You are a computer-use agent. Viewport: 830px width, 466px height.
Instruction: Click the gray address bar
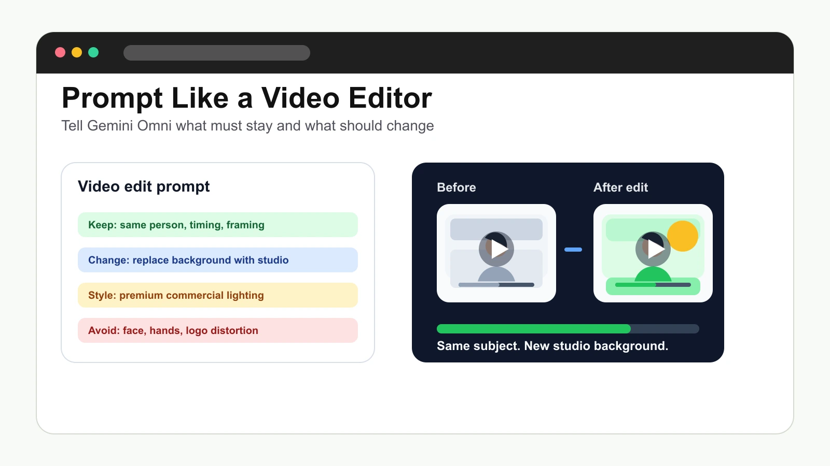tap(217, 53)
